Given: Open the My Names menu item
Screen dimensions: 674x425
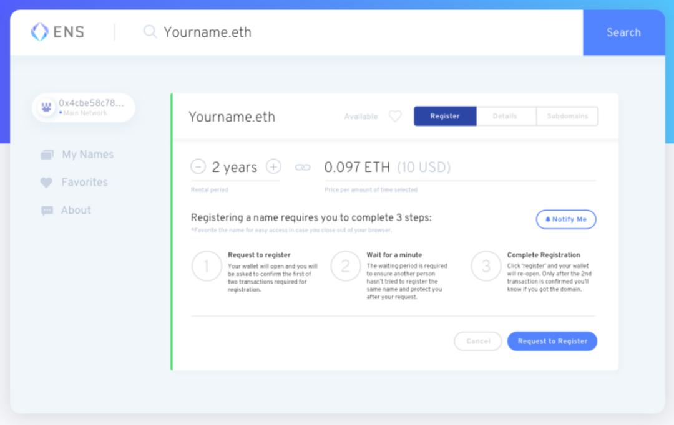Looking at the screenshot, I should (x=87, y=155).
